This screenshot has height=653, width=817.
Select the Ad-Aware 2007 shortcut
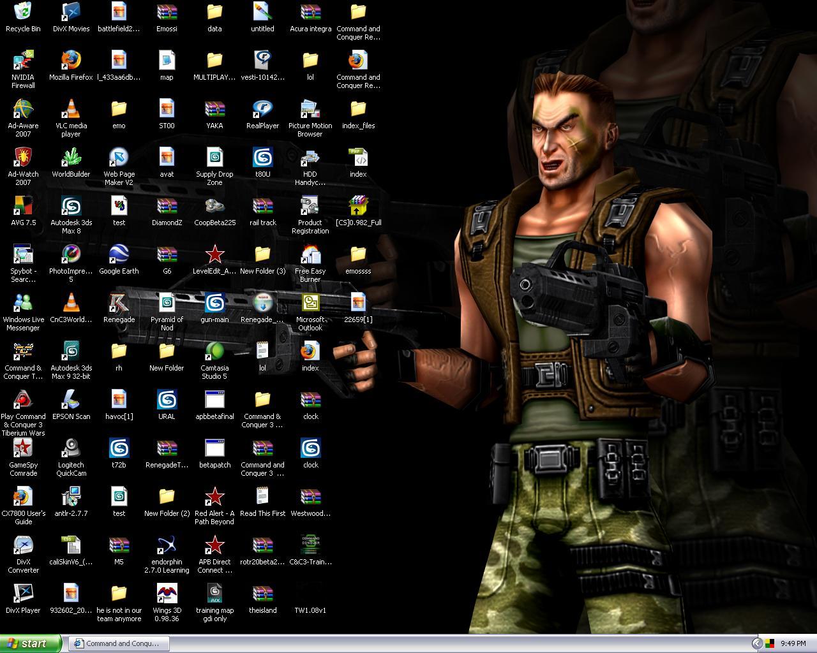23,110
